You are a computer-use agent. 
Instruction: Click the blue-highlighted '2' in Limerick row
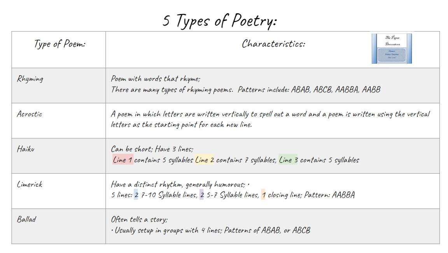coord(136,195)
